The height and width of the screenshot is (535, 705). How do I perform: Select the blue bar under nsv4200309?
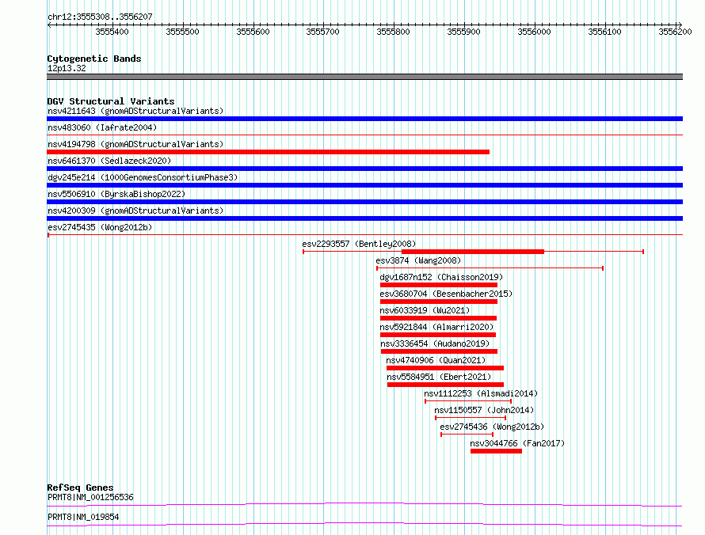[364, 218]
